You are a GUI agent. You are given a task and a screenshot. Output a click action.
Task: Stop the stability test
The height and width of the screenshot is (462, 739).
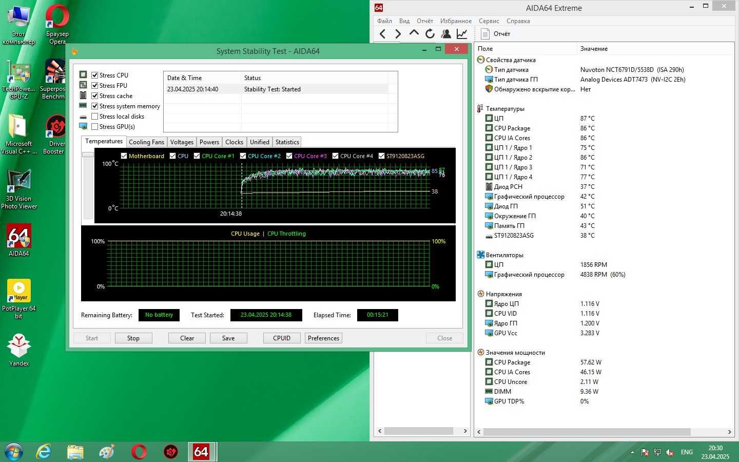[133, 338]
